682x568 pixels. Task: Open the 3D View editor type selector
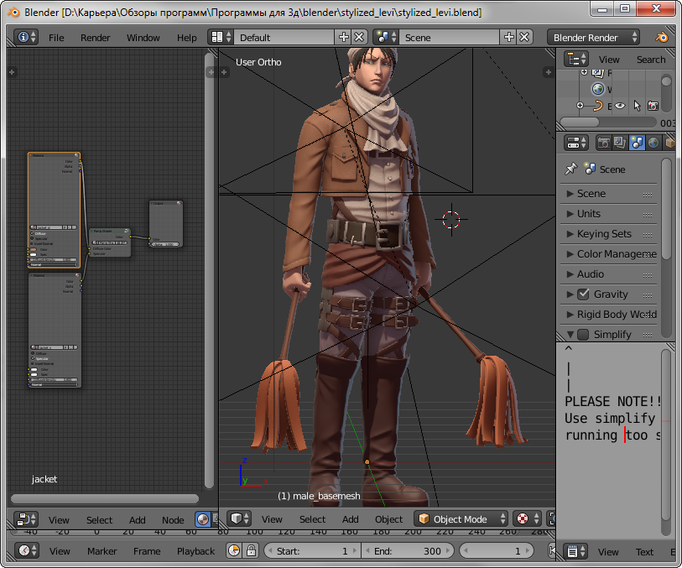point(239,518)
